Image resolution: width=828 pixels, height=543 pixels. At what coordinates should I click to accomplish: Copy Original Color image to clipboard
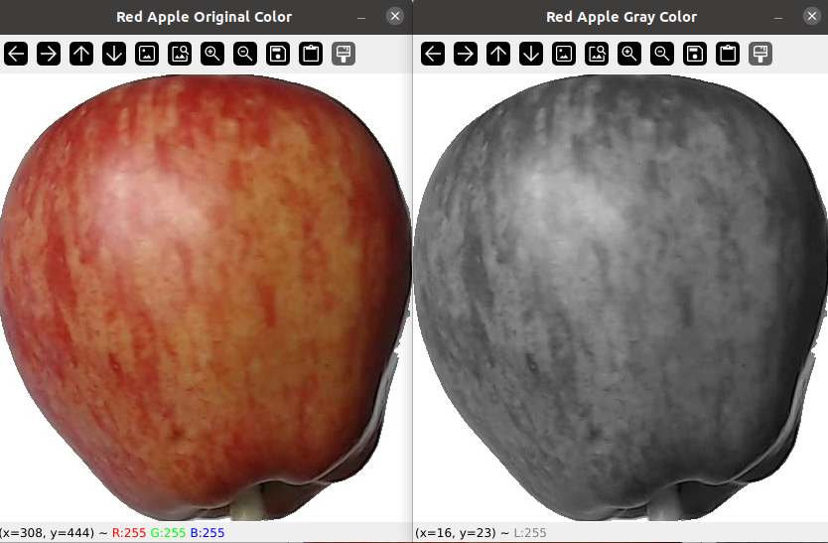(x=311, y=54)
